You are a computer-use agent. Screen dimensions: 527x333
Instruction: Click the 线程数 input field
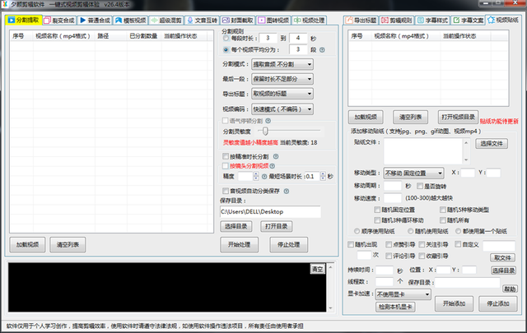coord(385,282)
